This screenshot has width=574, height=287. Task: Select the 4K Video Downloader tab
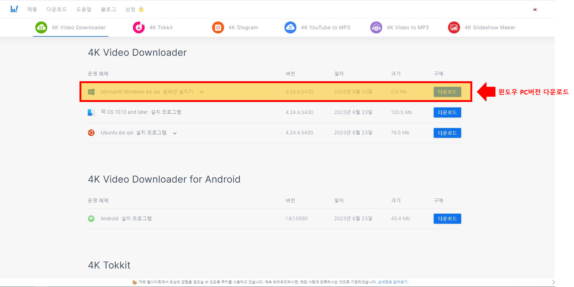click(x=71, y=27)
